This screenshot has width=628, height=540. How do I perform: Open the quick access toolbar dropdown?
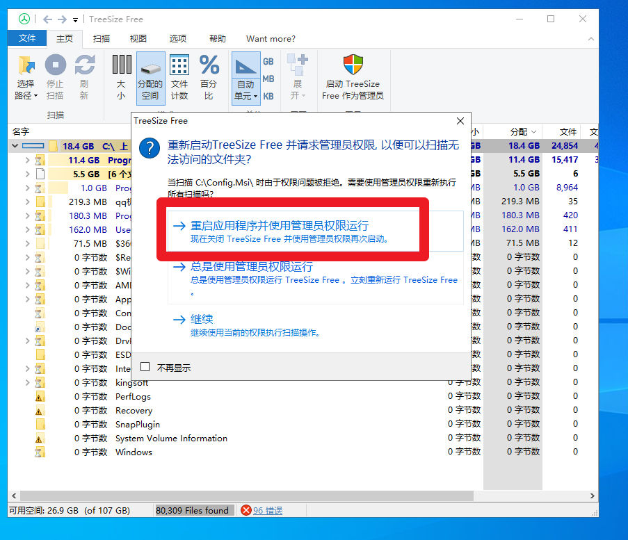pyautogui.click(x=75, y=19)
